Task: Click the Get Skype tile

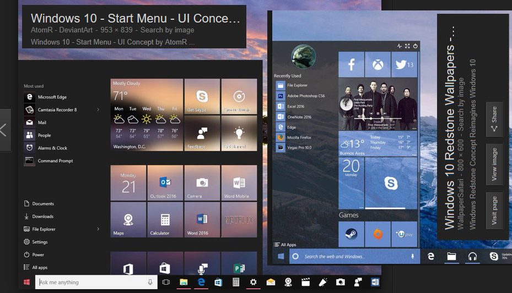Action: pyautogui.click(x=202, y=96)
